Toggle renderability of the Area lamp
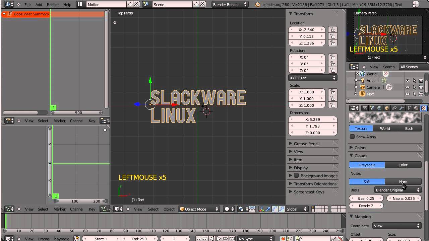The width and height of the screenshot is (429, 241). (421, 80)
